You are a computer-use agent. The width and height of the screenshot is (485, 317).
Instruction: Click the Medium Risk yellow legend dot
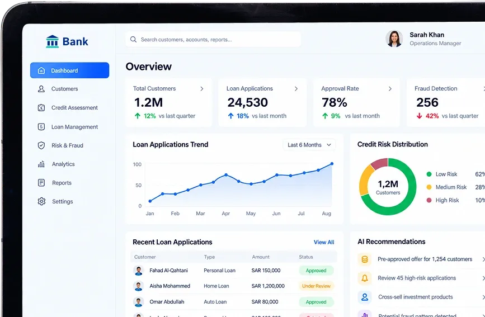[x=429, y=187]
